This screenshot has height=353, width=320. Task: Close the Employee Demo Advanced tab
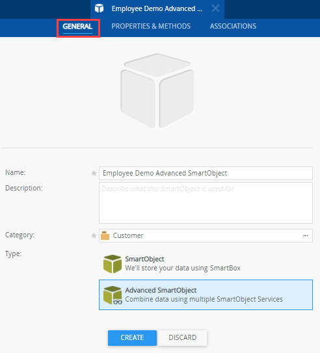(x=215, y=8)
